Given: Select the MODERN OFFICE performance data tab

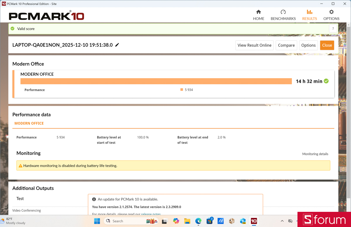Looking at the screenshot, I should [x=29, y=123].
